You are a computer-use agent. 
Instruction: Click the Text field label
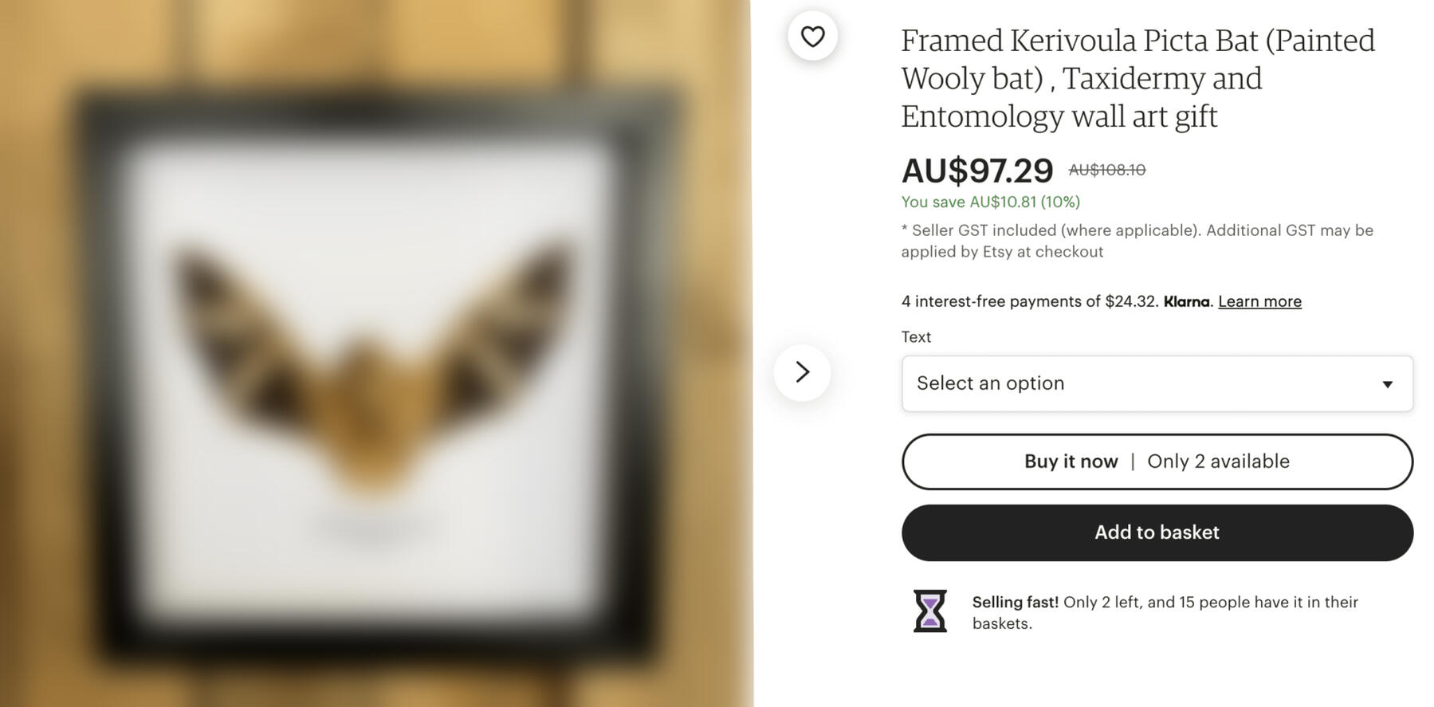915,336
